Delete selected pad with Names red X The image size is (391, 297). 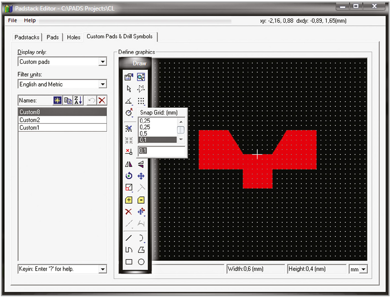click(102, 100)
